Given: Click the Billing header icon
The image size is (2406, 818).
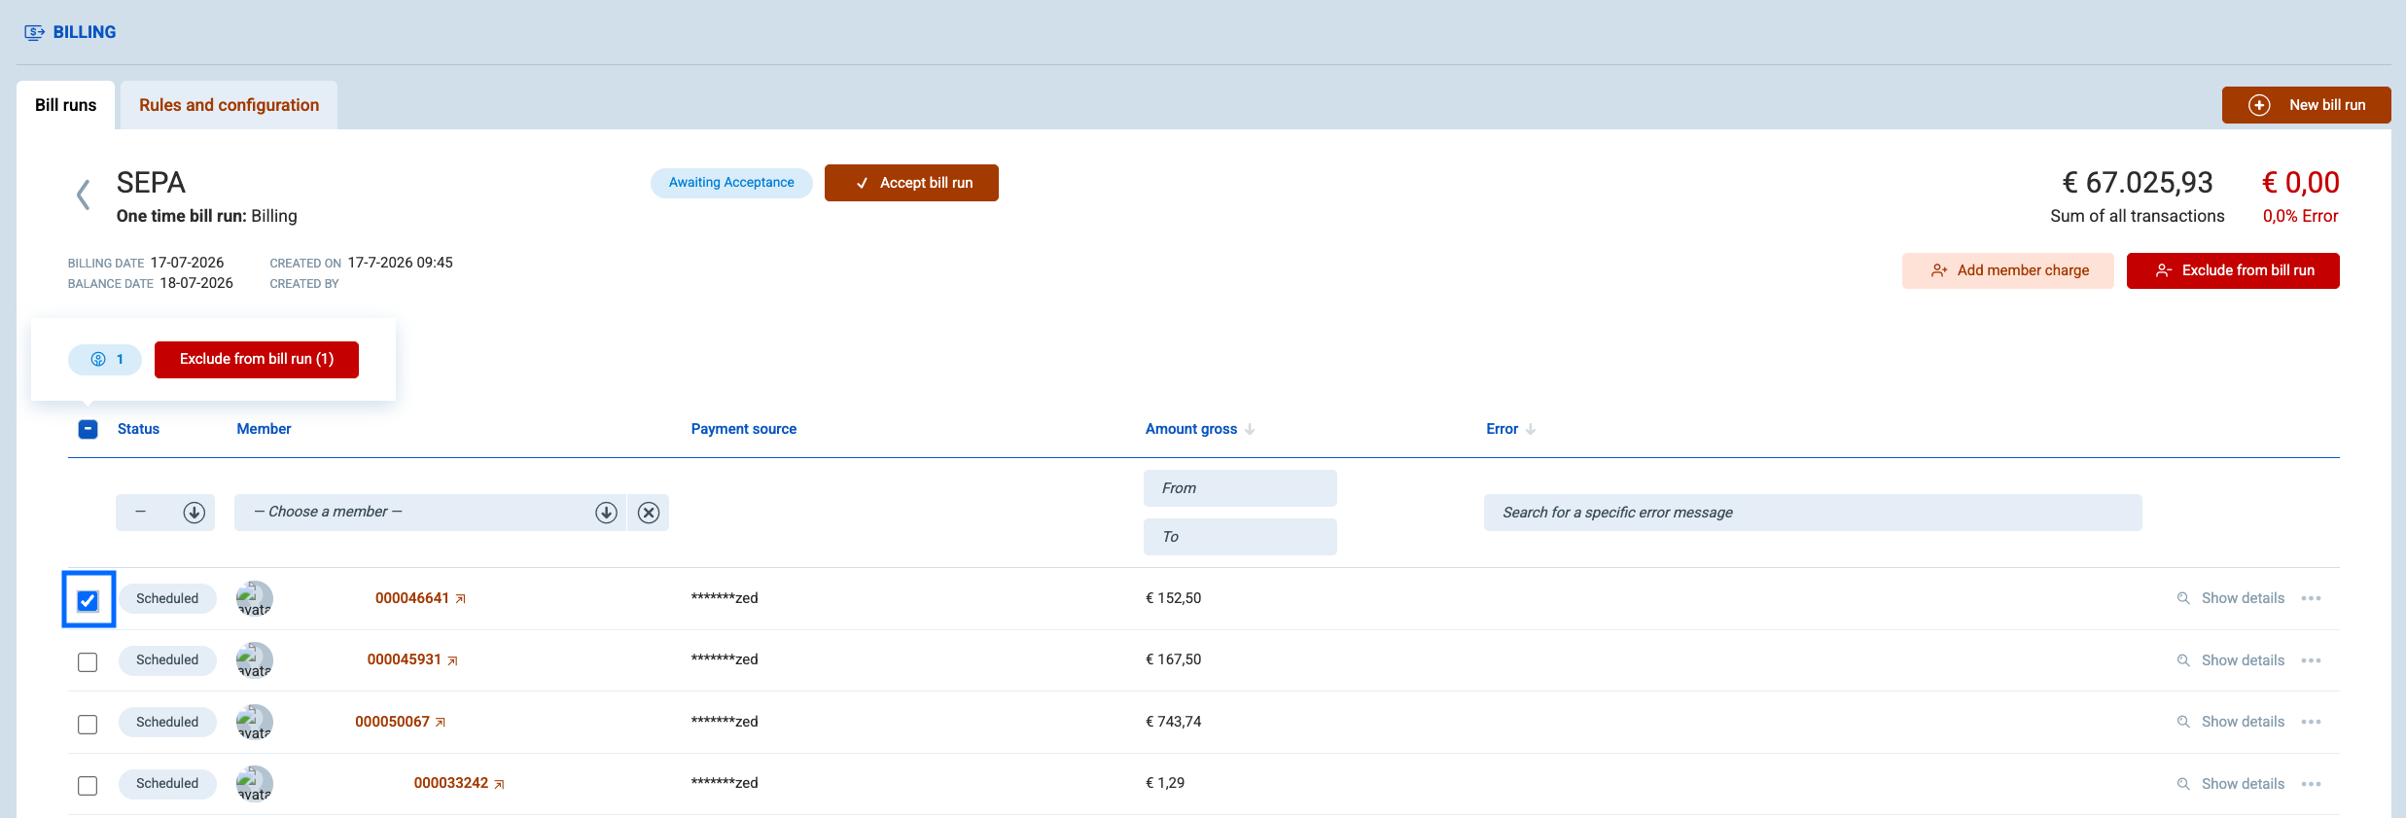Looking at the screenshot, I should (x=34, y=32).
